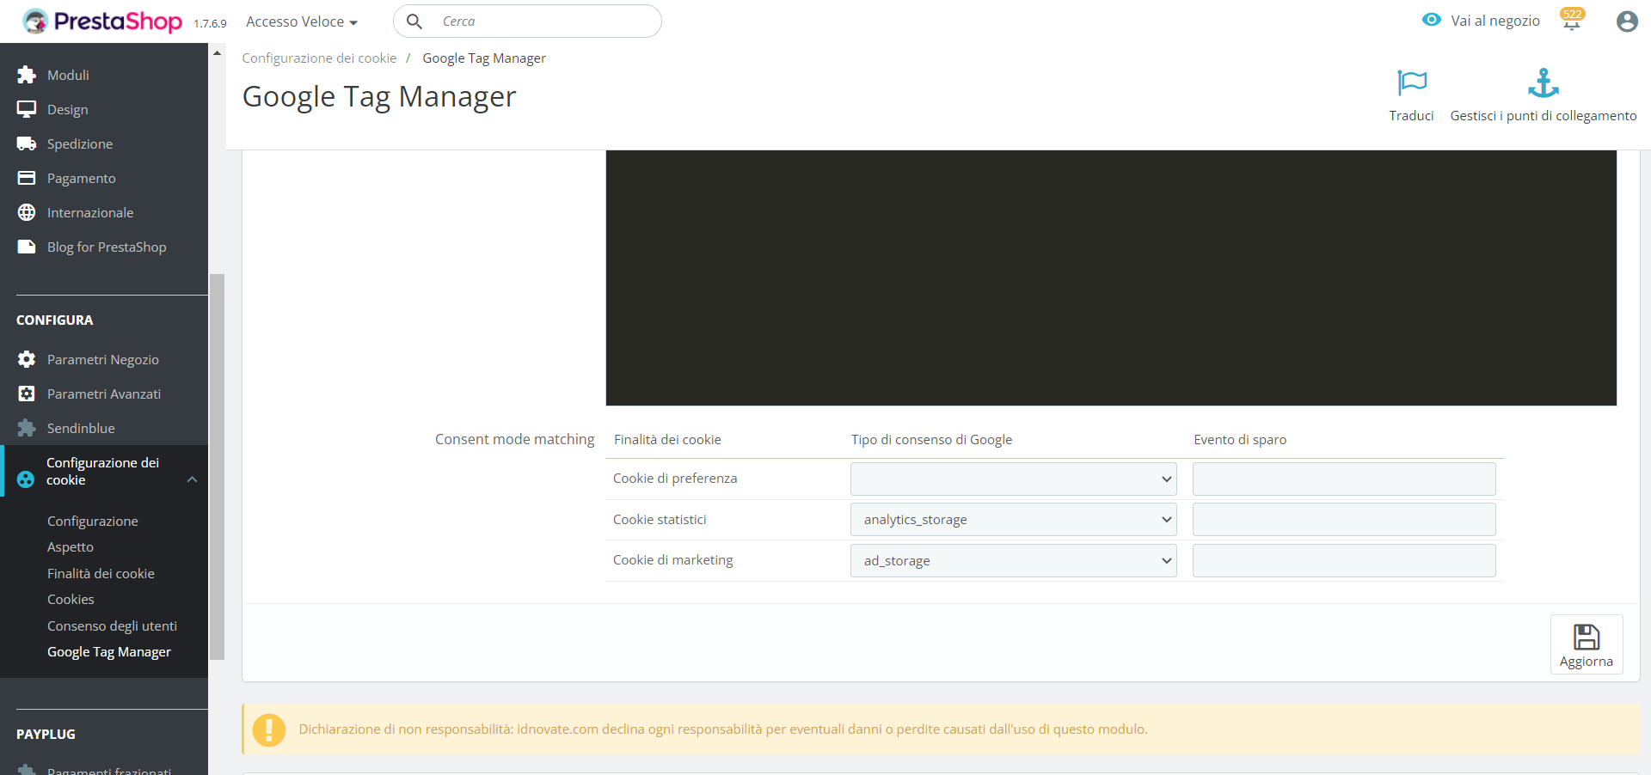Image resolution: width=1651 pixels, height=775 pixels.
Task: Click Evento di sparo field for Cookie statistici
Action: tap(1344, 520)
